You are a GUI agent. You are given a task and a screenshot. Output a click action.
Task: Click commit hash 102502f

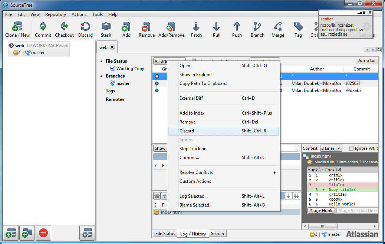click(x=353, y=83)
